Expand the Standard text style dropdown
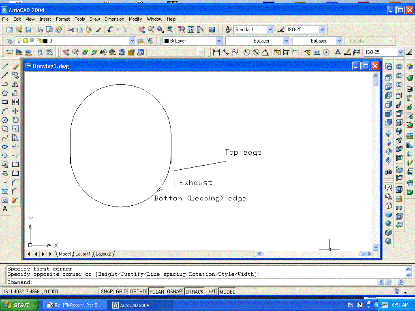Screen dimensions: 415x311 tap(270, 30)
